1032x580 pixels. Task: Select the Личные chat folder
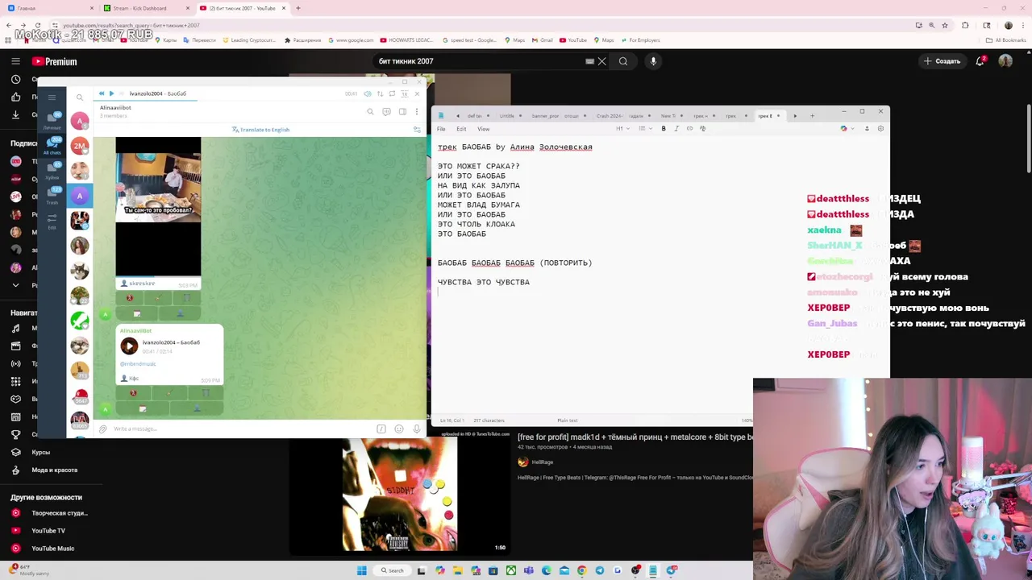(x=52, y=121)
